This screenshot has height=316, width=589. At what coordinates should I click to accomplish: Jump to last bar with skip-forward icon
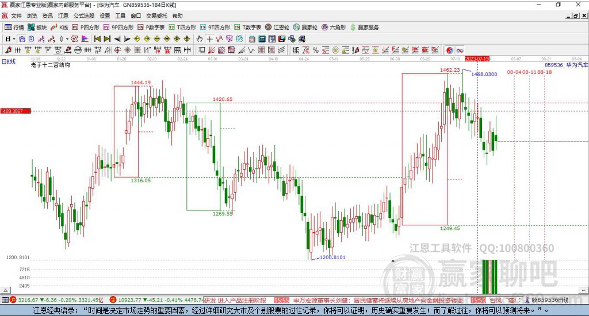click(107, 39)
